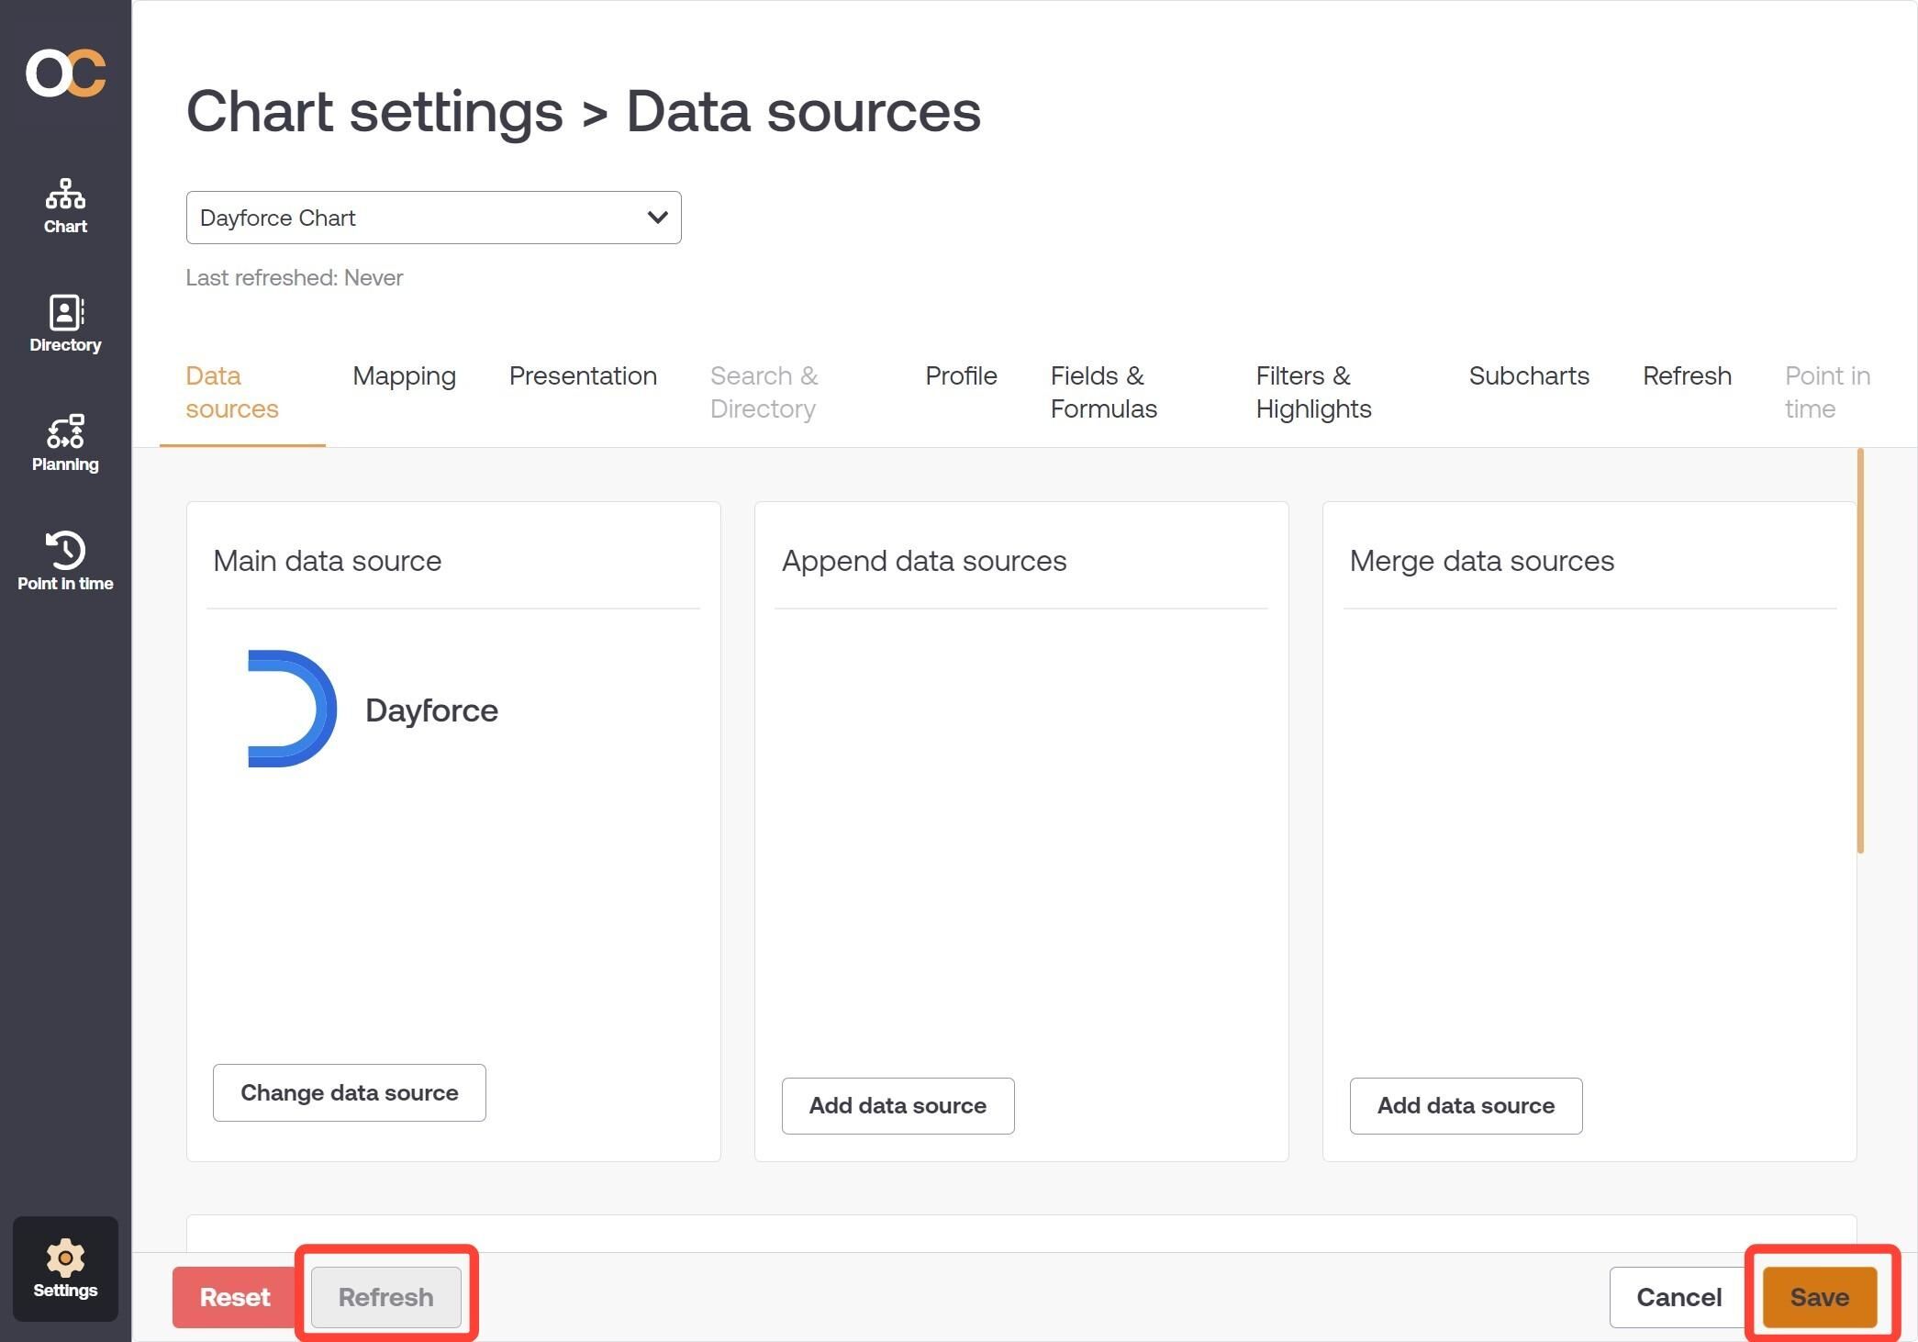Click the Settings gear icon

65,1258
